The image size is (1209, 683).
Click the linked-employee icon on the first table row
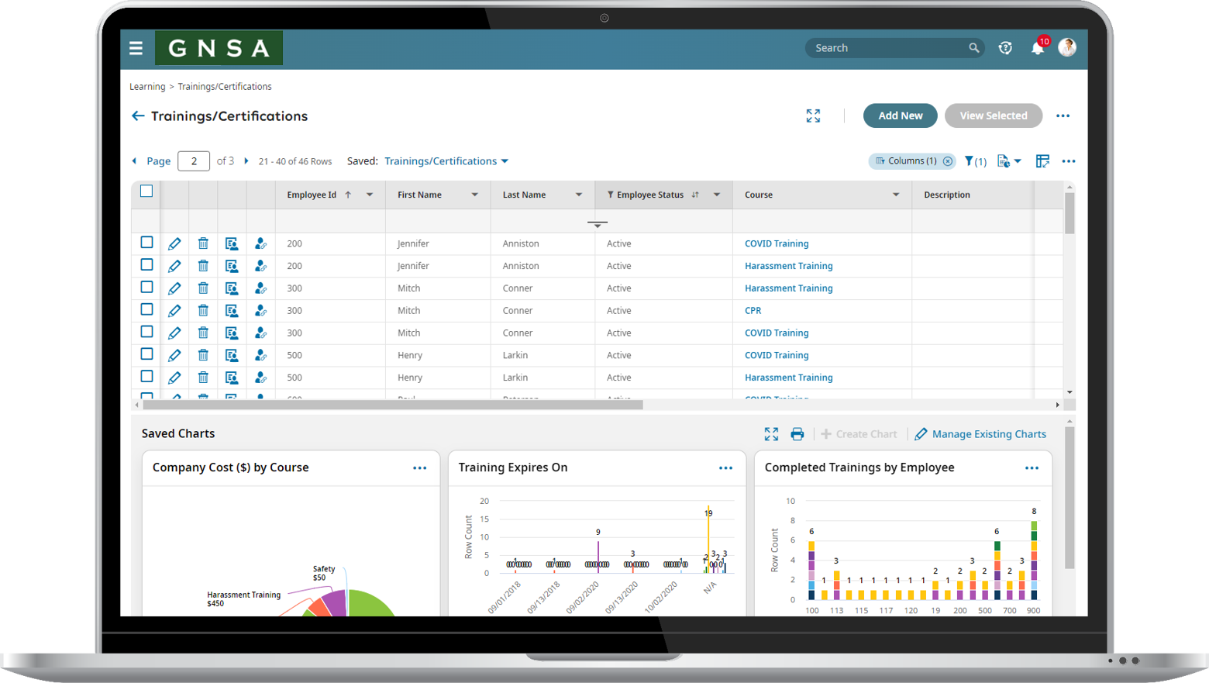click(260, 243)
